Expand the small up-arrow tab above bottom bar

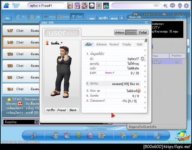click(96, 129)
